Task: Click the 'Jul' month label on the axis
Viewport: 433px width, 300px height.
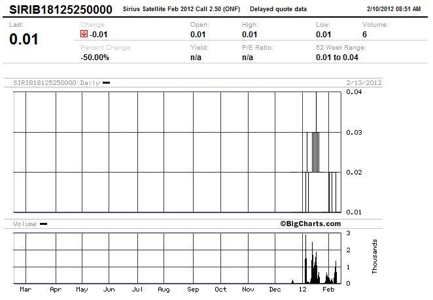Action: [137, 290]
